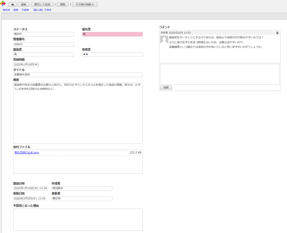Click inside the comment text area
287x233 pixels.
point(220,74)
